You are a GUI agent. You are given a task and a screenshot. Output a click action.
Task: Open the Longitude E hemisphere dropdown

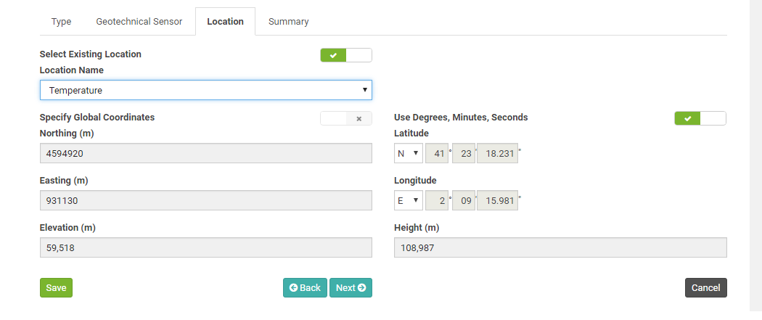coord(408,200)
